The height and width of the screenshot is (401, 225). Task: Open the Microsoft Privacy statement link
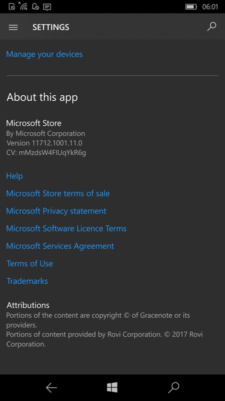pos(56,211)
